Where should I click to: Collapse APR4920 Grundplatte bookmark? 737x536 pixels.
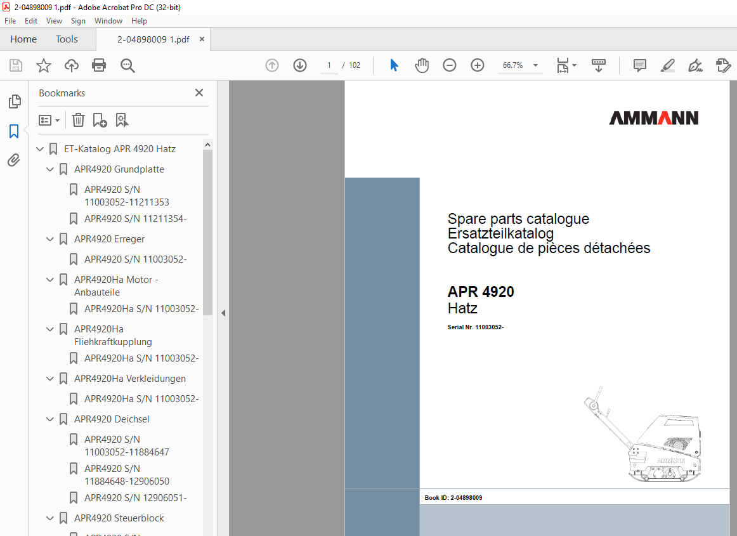click(50, 169)
